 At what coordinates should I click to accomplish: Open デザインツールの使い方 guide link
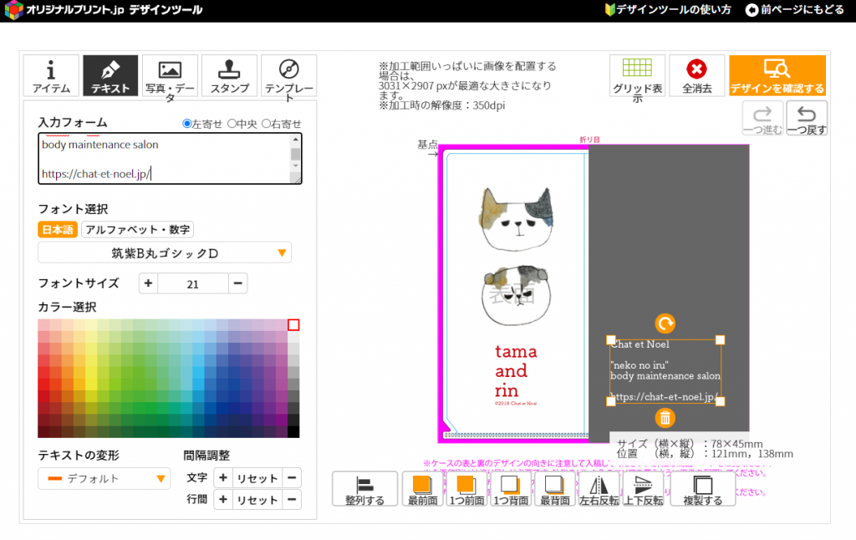click(668, 9)
